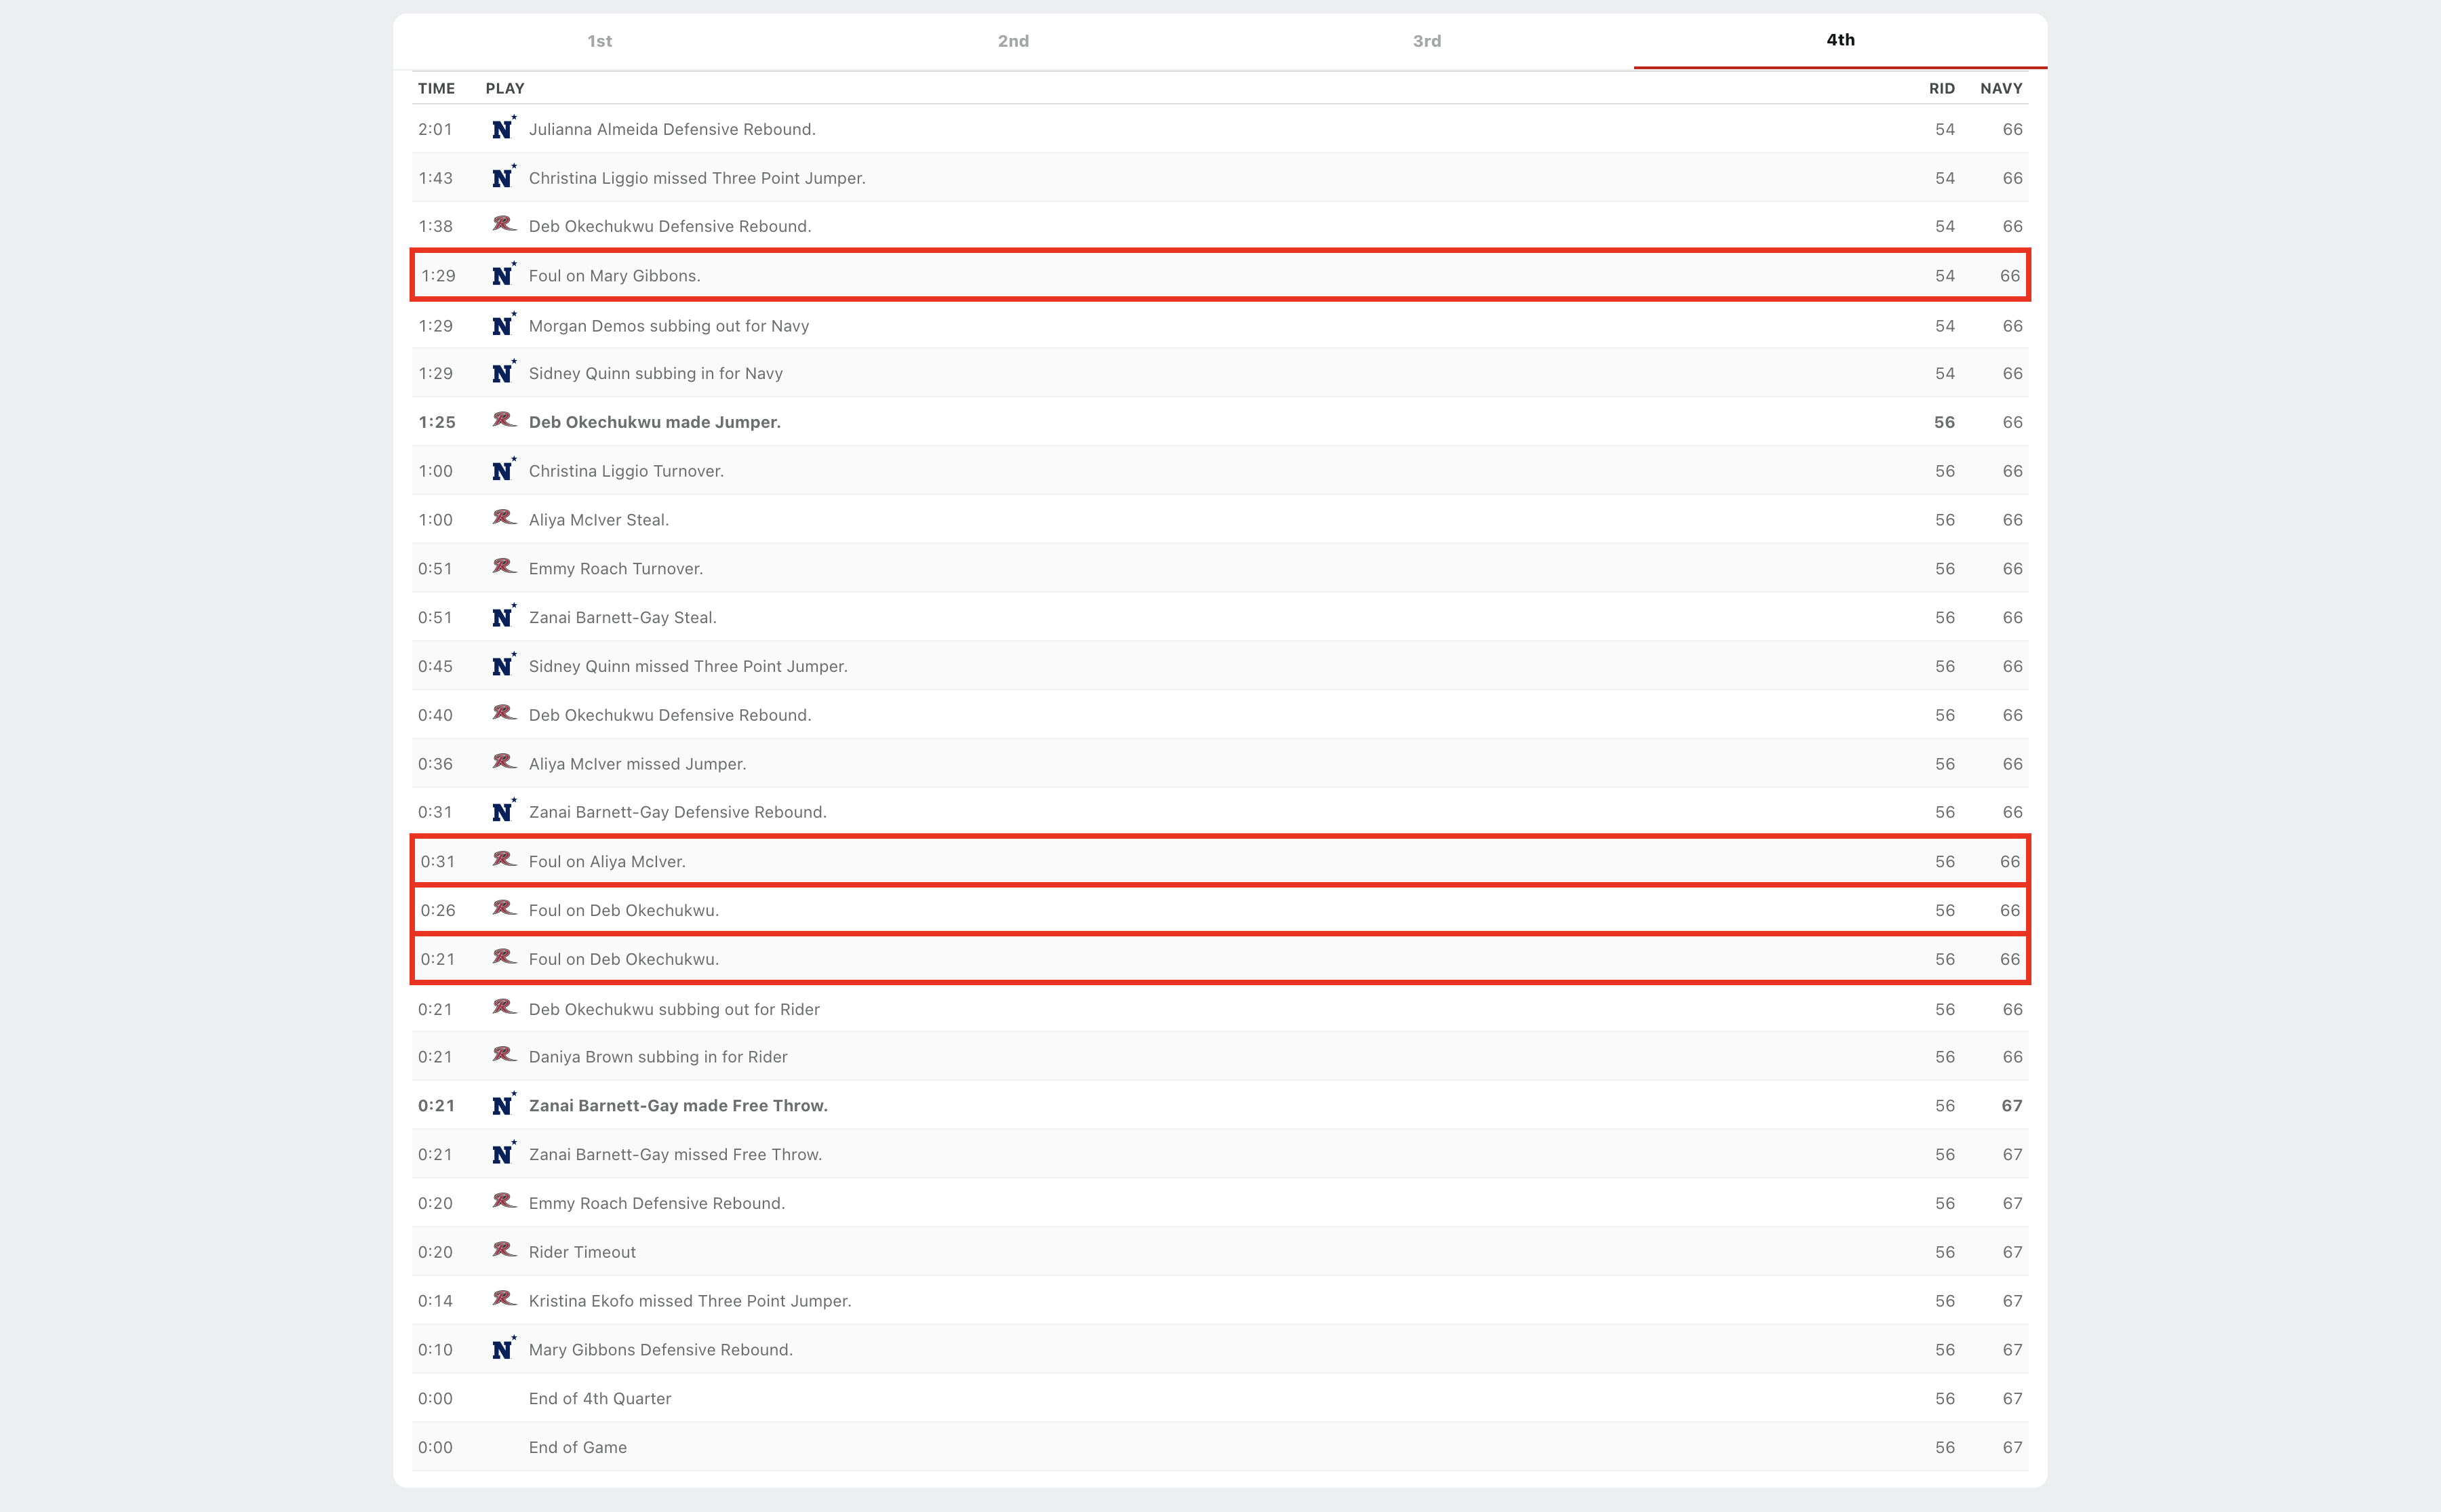The height and width of the screenshot is (1512, 2441).
Task: Click the NAVY score column header
Action: tap(2000, 88)
